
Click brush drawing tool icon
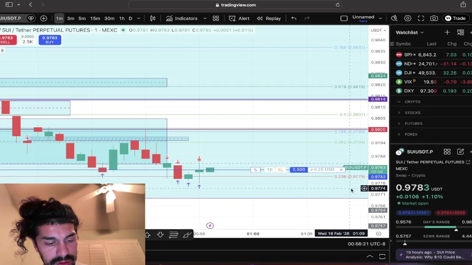187,234
